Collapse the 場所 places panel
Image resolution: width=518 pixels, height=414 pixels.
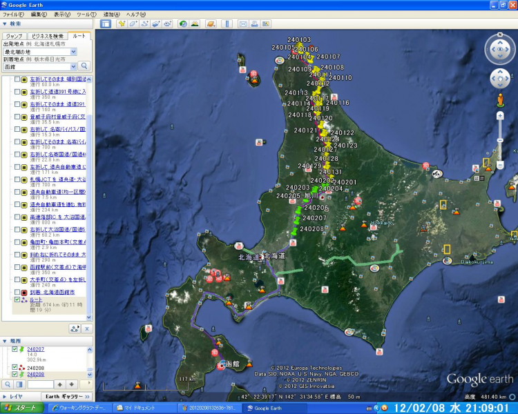5,341
